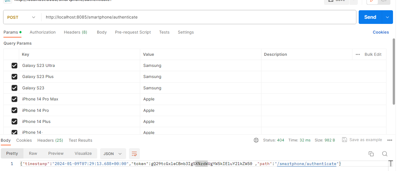Viewport: 399px width, 171px height.
Task: Click the Status: 404 indicator
Action: [x=273, y=140]
